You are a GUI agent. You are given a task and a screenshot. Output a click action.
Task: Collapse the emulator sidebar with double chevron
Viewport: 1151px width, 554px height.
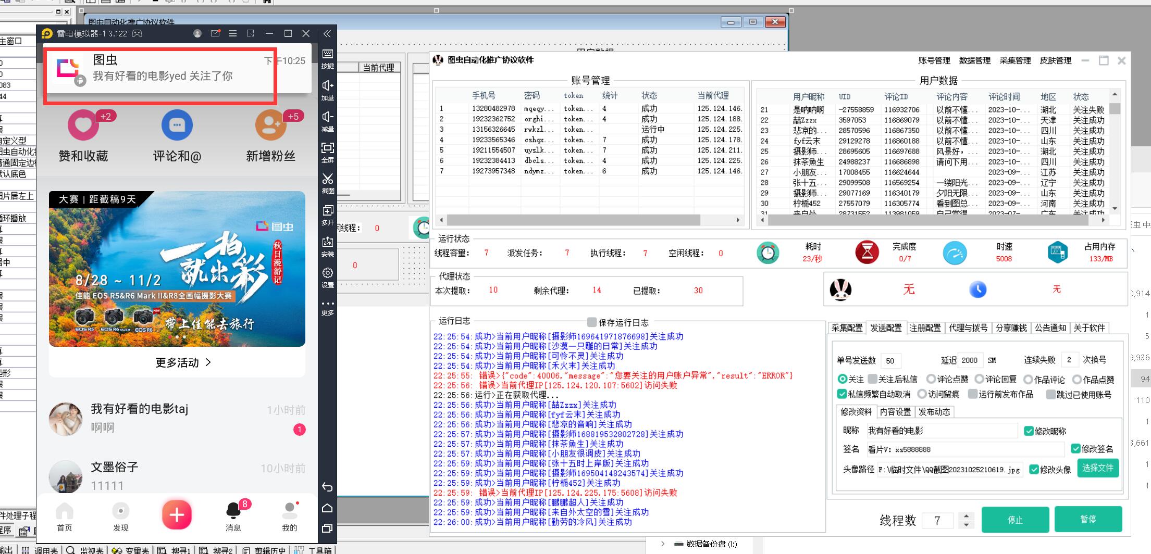pos(327,34)
